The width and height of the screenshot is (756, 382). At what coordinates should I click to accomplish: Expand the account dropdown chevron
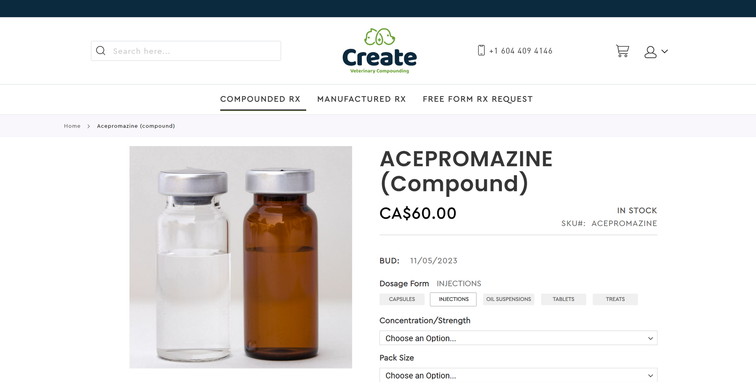[665, 51]
